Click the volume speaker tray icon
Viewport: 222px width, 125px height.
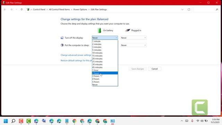202,121
